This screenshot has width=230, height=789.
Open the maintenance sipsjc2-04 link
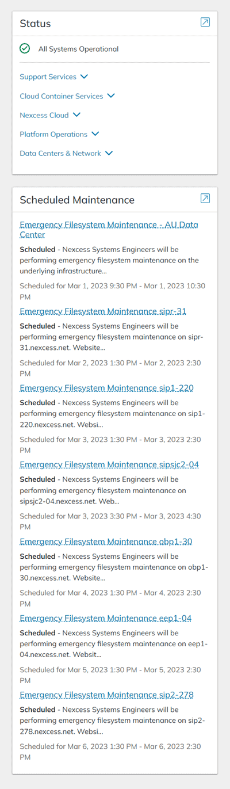pyautogui.click(x=109, y=464)
